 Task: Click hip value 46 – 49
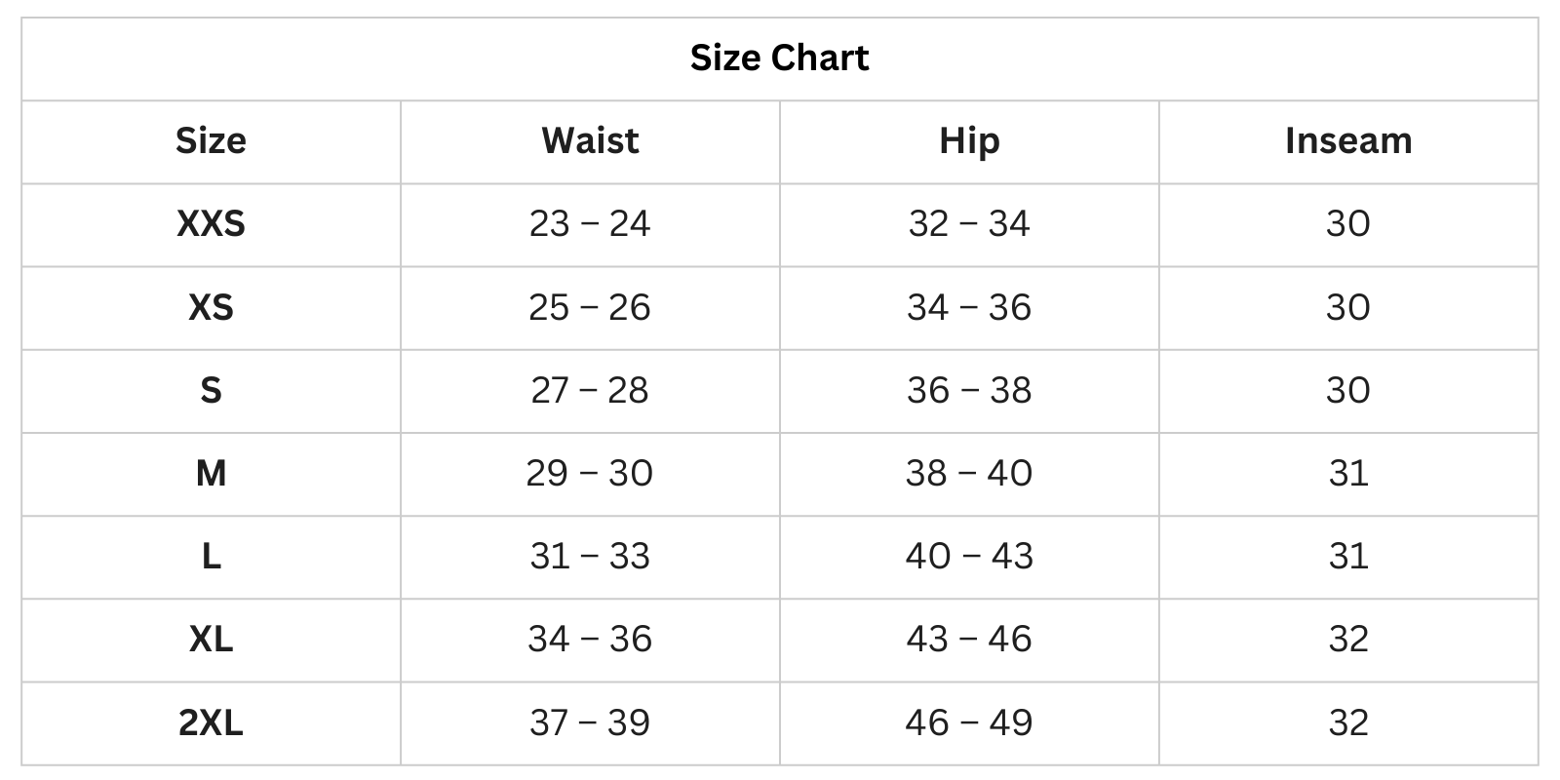click(969, 723)
